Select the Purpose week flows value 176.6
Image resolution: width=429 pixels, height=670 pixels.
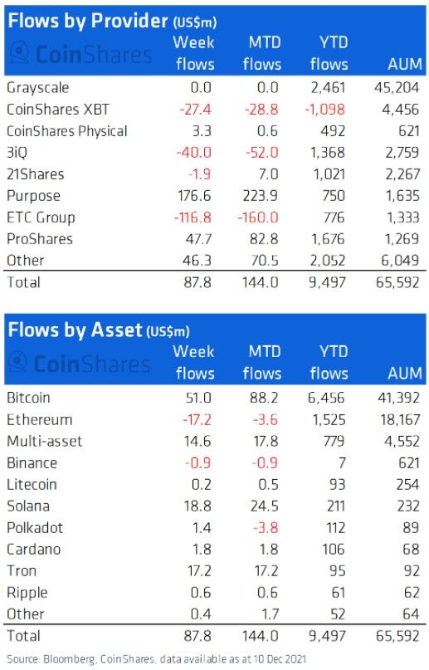[194, 196]
